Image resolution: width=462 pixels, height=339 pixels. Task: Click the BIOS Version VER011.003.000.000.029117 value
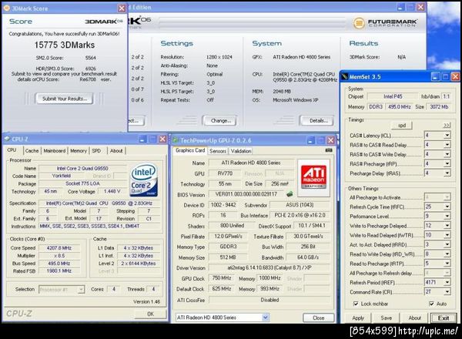(x=247, y=194)
